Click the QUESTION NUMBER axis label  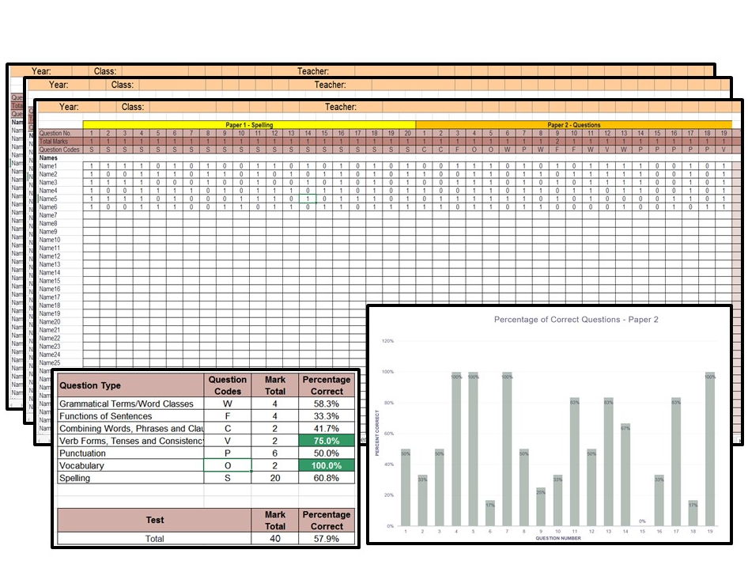pos(558,539)
